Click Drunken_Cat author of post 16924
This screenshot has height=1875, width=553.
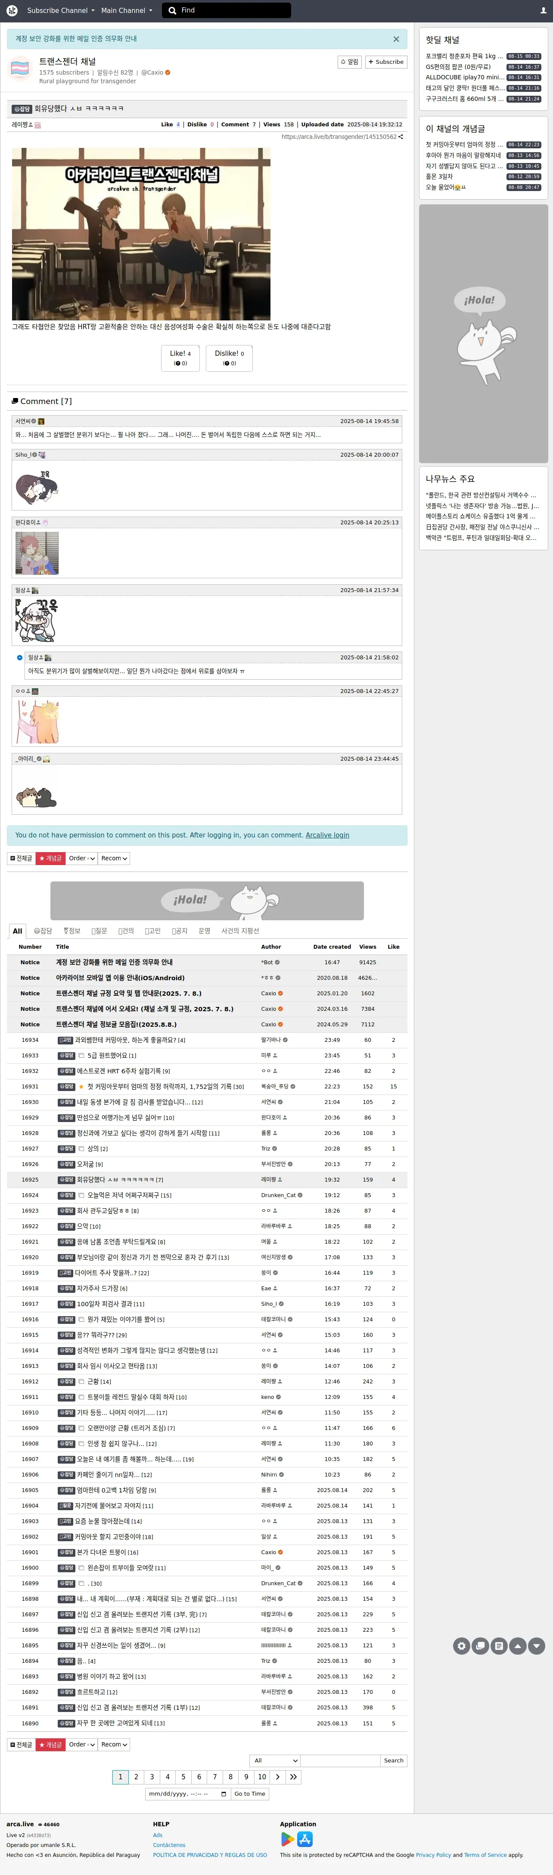(x=278, y=1195)
